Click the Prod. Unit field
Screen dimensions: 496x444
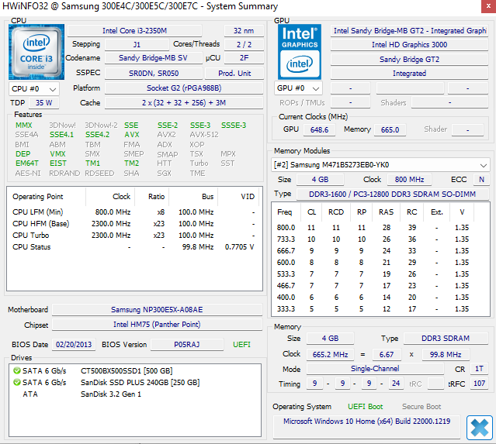pos(234,74)
